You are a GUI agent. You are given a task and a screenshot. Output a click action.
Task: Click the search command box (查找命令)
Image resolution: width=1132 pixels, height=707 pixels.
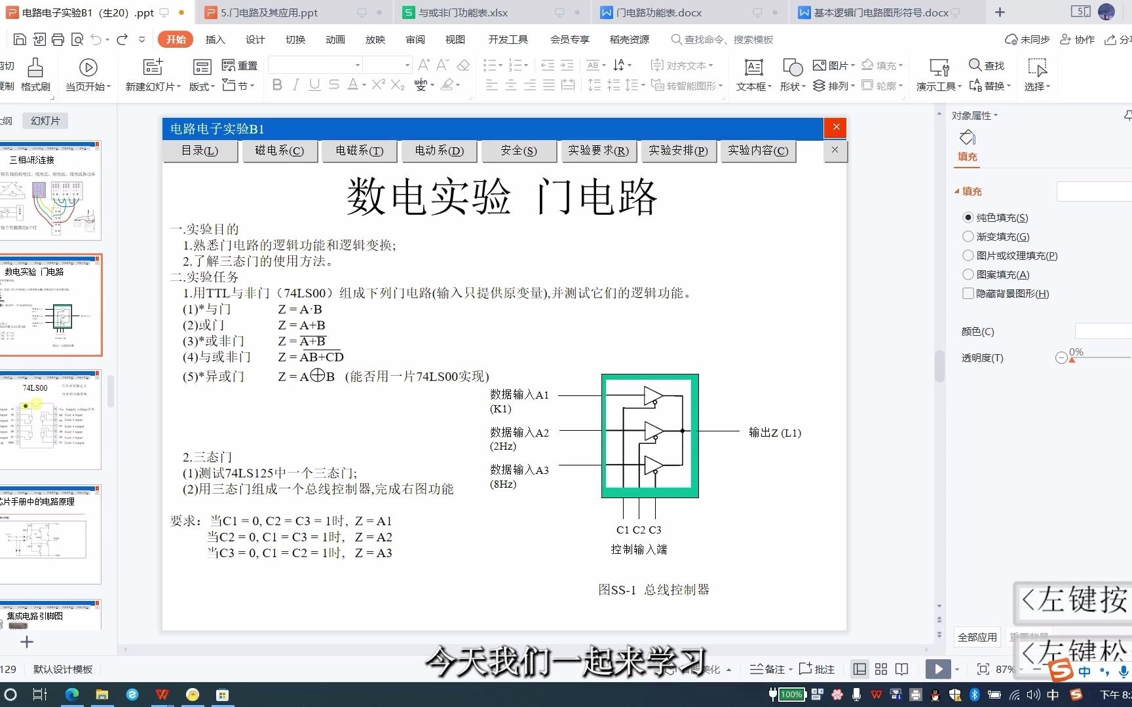click(x=722, y=39)
